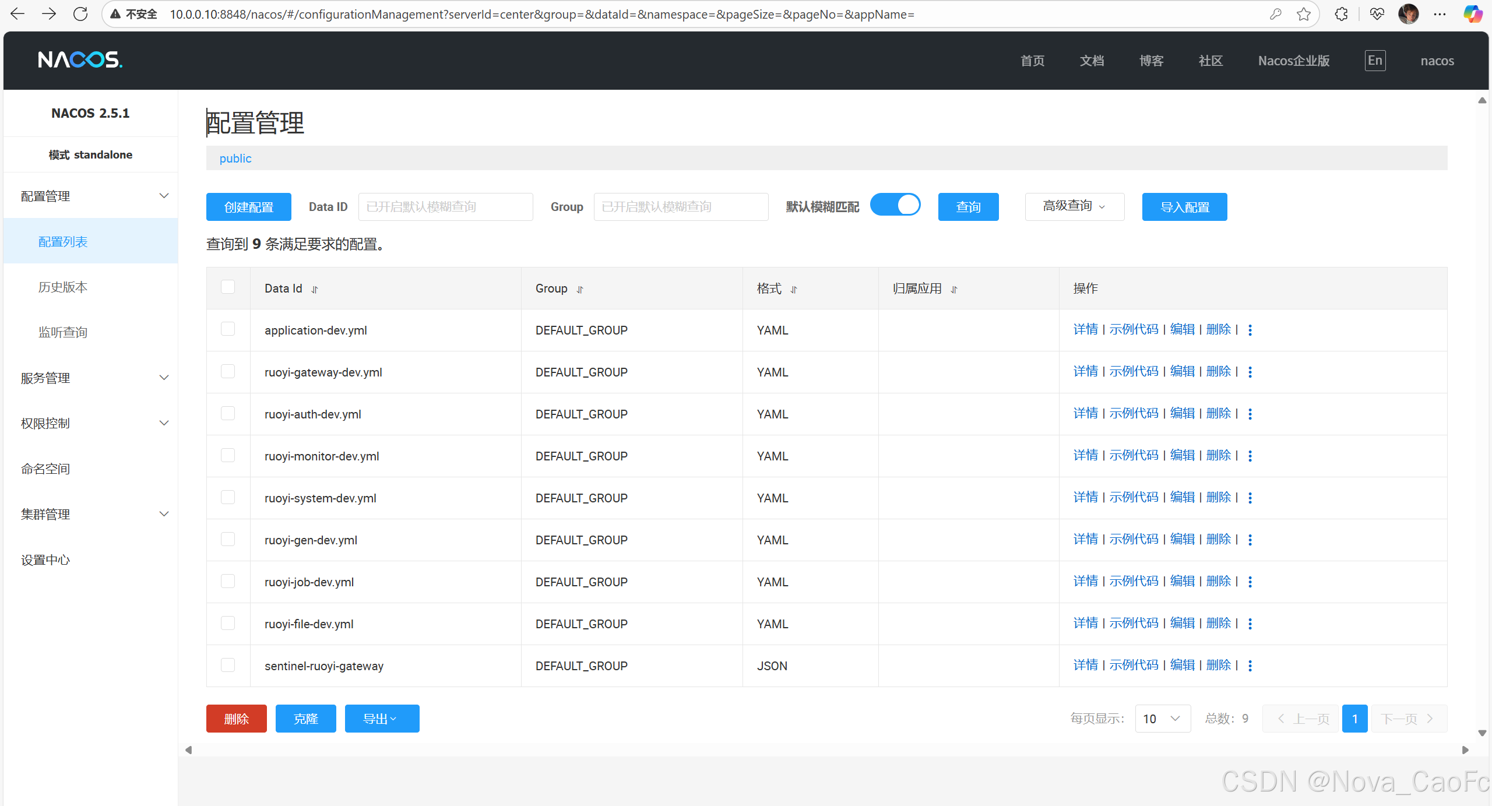
Task: Open the browser essentials heart icon
Action: click(1377, 14)
